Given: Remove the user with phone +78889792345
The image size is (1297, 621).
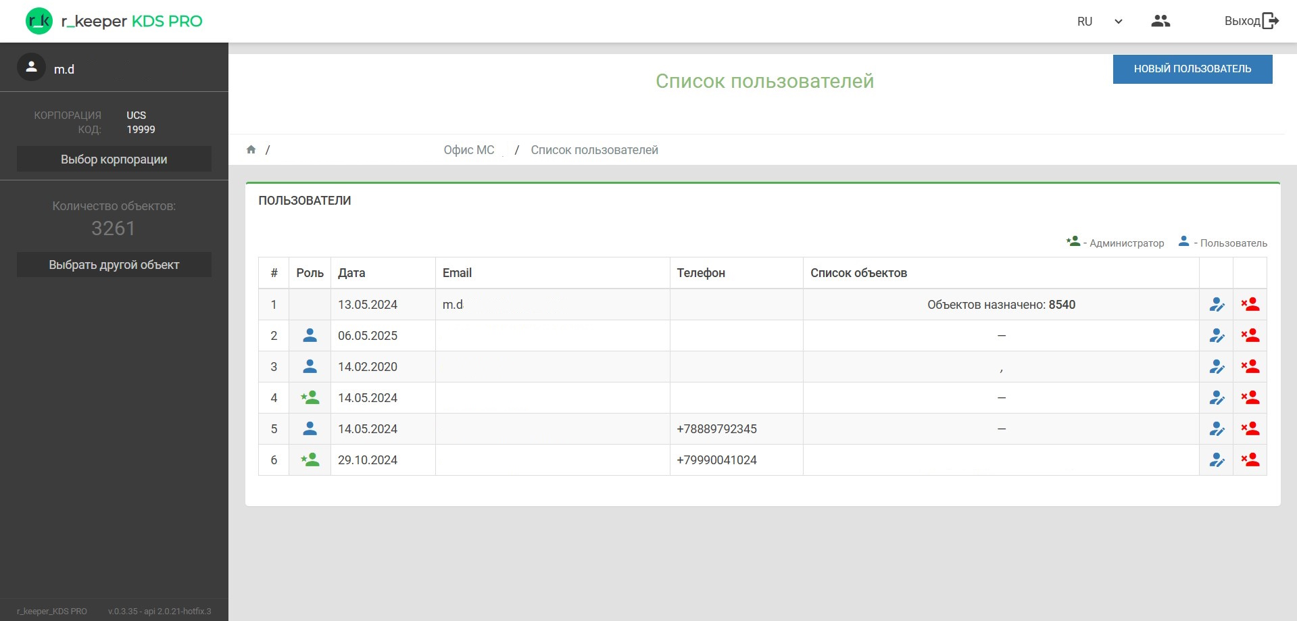Looking at the screenshot, I should click(1250, 429).
